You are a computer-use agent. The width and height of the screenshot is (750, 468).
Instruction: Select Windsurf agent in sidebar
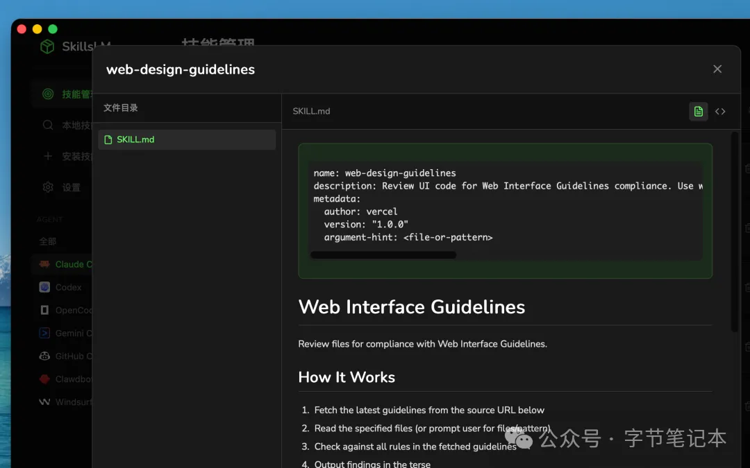pyautogui.click(x=62, y=401)
